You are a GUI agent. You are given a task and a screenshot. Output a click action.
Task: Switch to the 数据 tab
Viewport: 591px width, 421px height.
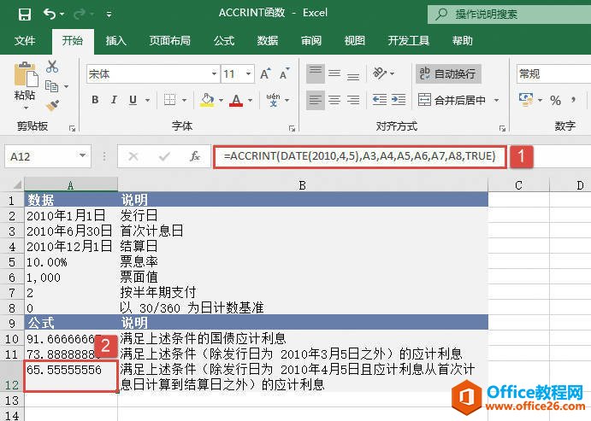pyautogui.click(x=268, y=41)
